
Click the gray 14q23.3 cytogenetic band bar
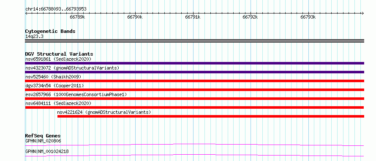tap(194, 41)
